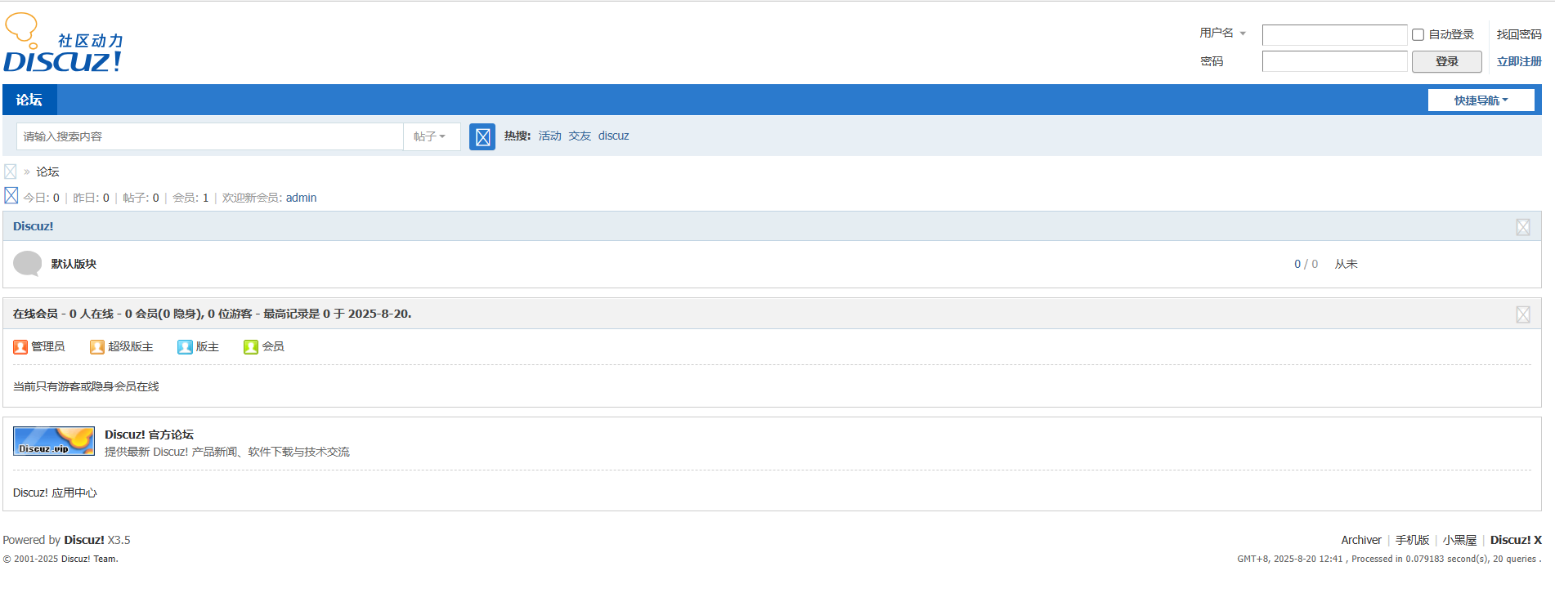
Task: Click the 超级版主 user icon
Action: [x=97, y=347]
